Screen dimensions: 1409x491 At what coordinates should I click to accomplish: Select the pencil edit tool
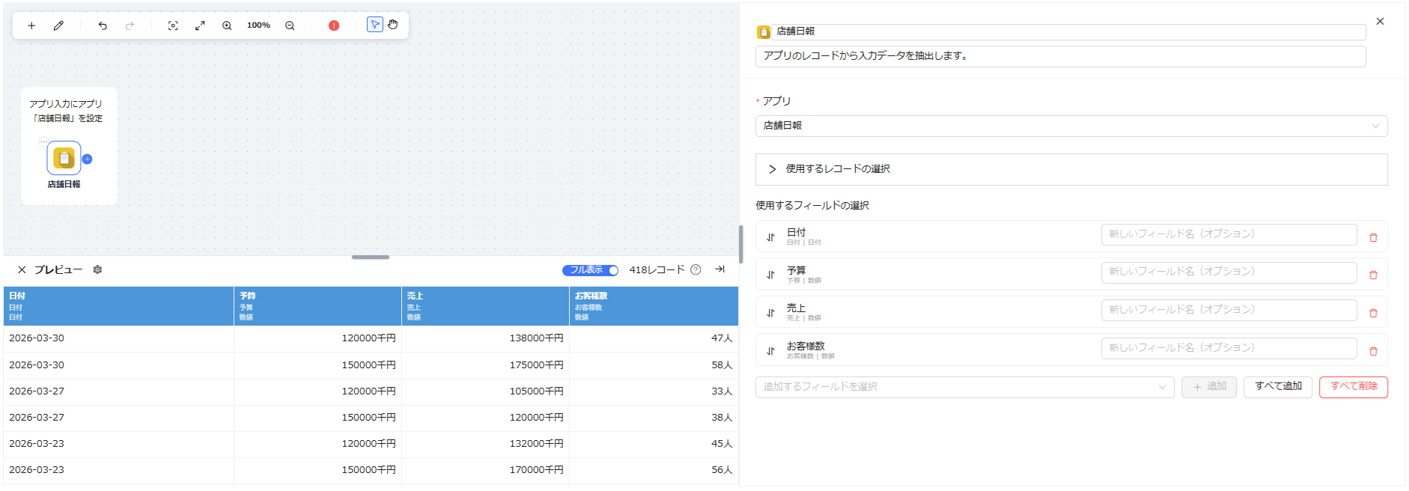(58, 25)
